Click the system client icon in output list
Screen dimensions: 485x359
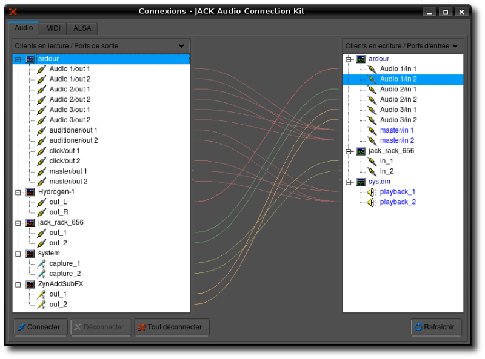[30, 253]
